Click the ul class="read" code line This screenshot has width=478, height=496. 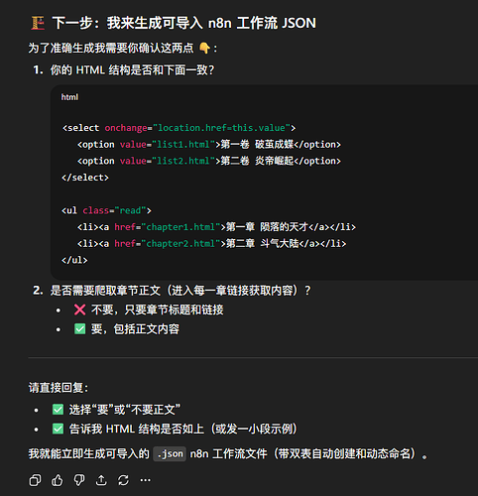click(106, 210)
